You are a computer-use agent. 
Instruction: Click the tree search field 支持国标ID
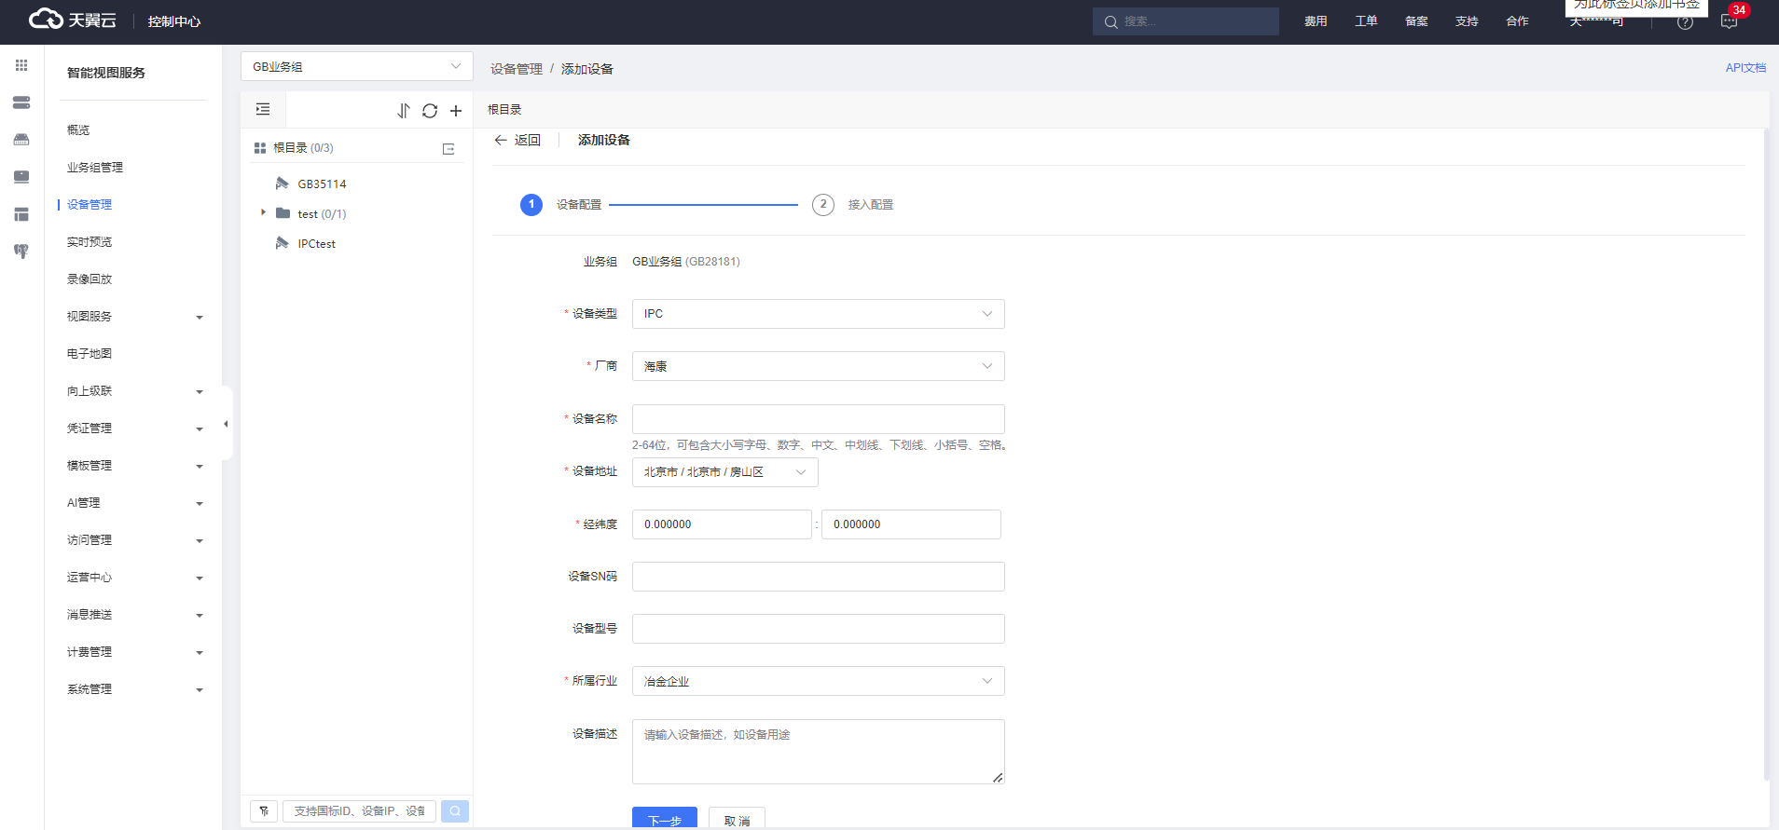pyautogui.click(x=359, y=811)
